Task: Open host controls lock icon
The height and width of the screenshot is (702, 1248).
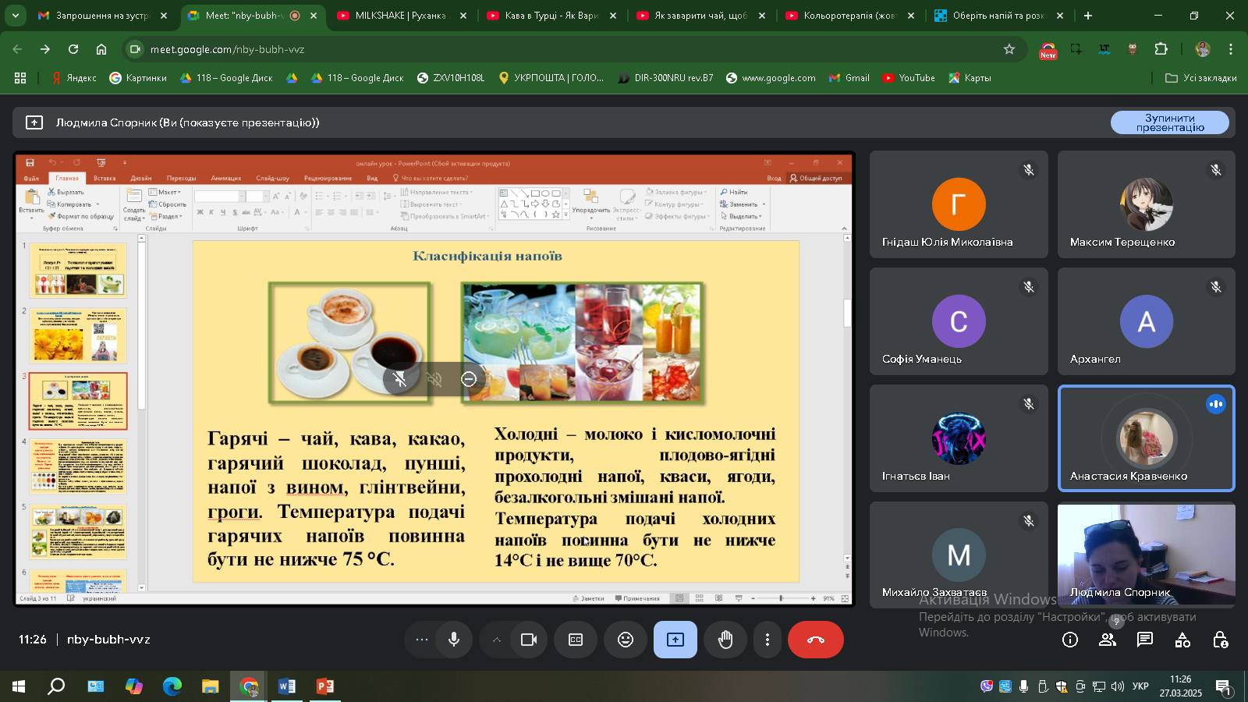Action: (x=1221, y=640)
